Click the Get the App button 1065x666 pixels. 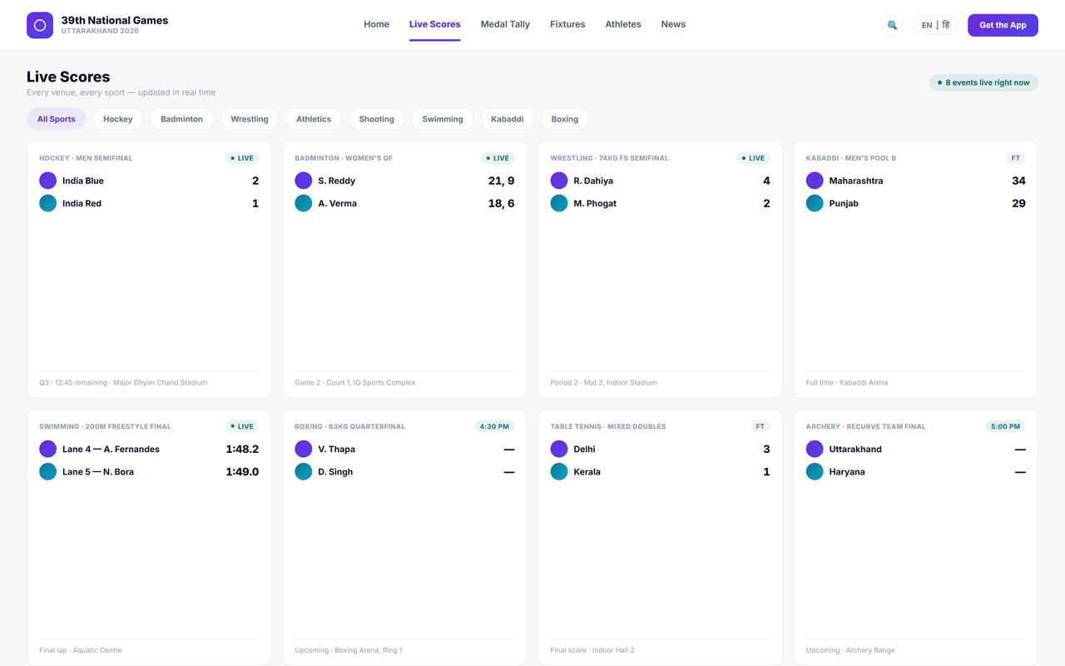click(x=1003, y=25)
